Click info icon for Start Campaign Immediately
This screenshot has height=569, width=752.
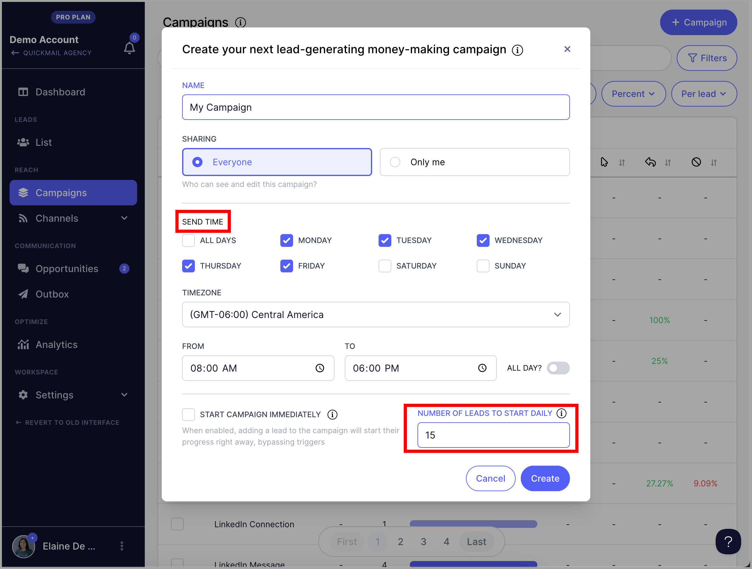[x=332, y=415]
